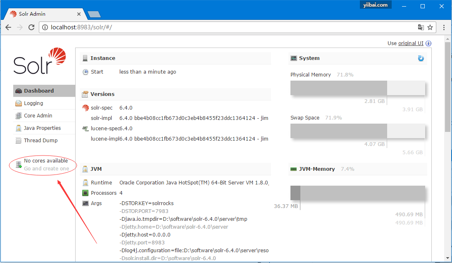Open the Logging page
The image size is (452, 263).
[x=33, y=103]
